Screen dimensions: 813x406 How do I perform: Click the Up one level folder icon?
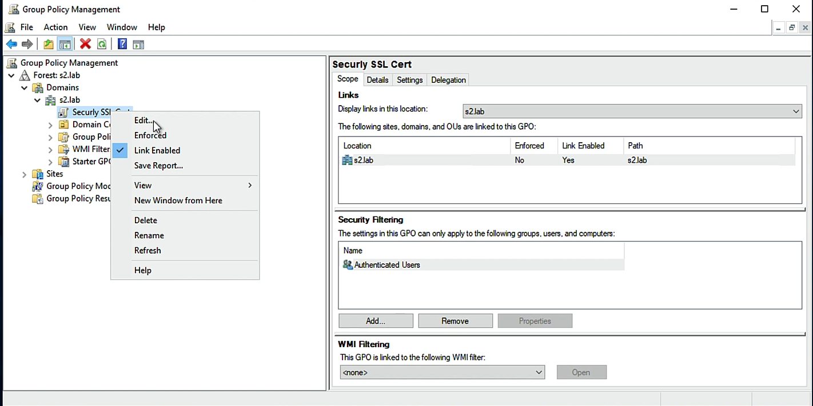coord(49,45)
